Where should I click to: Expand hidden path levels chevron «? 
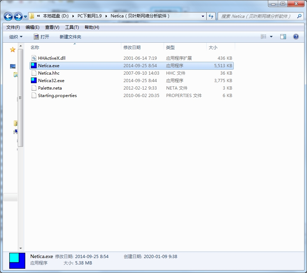point(38,16)
